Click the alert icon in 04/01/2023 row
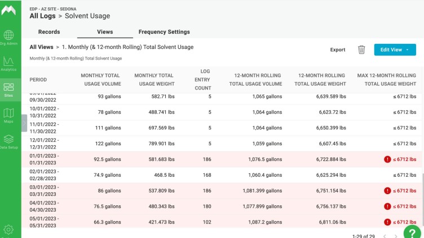424x238 pixels. pyautogui.click(x=387, y=206)
